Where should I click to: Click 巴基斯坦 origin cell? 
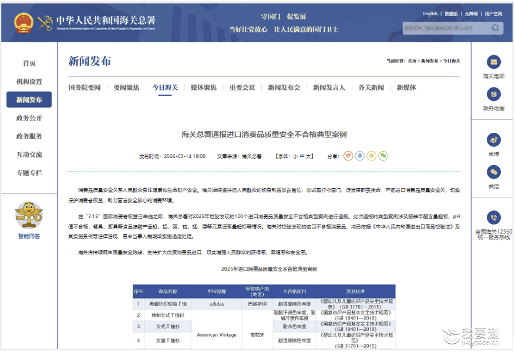pyautogui.click(x=257, y=304)
